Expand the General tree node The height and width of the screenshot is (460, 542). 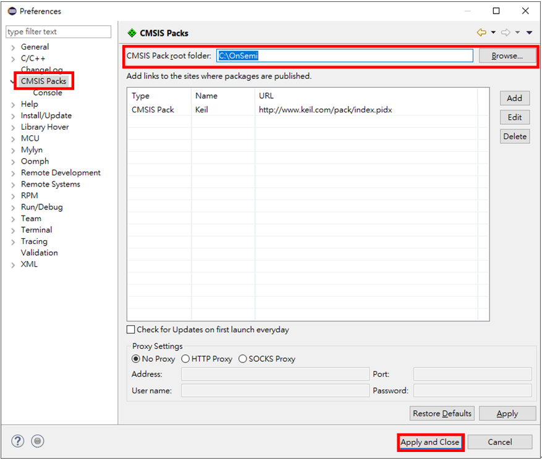[x=13, y=47]
